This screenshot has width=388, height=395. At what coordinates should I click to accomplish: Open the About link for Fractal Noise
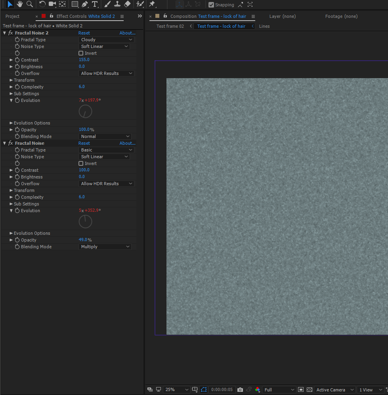coord(127,143)
